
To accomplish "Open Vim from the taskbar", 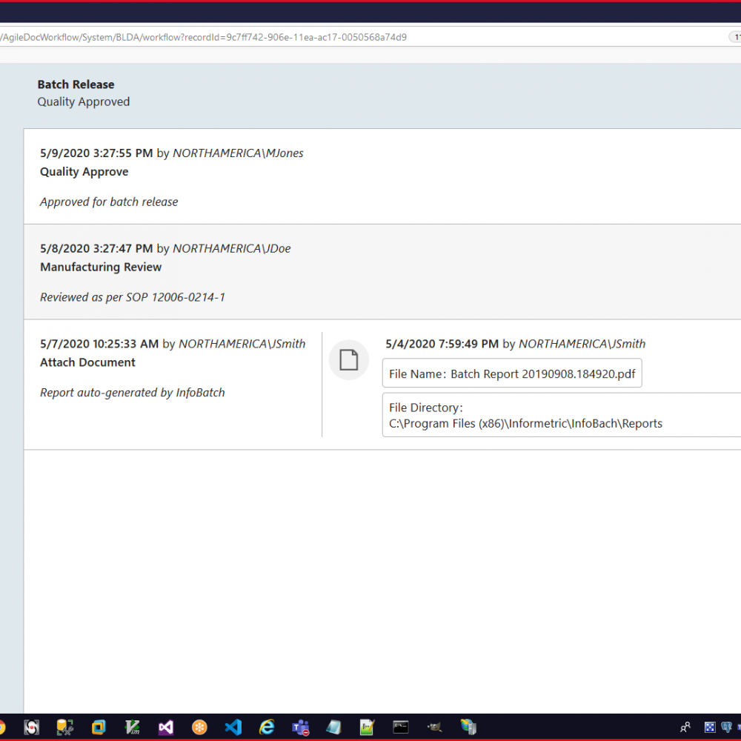I will pos(133,727).
